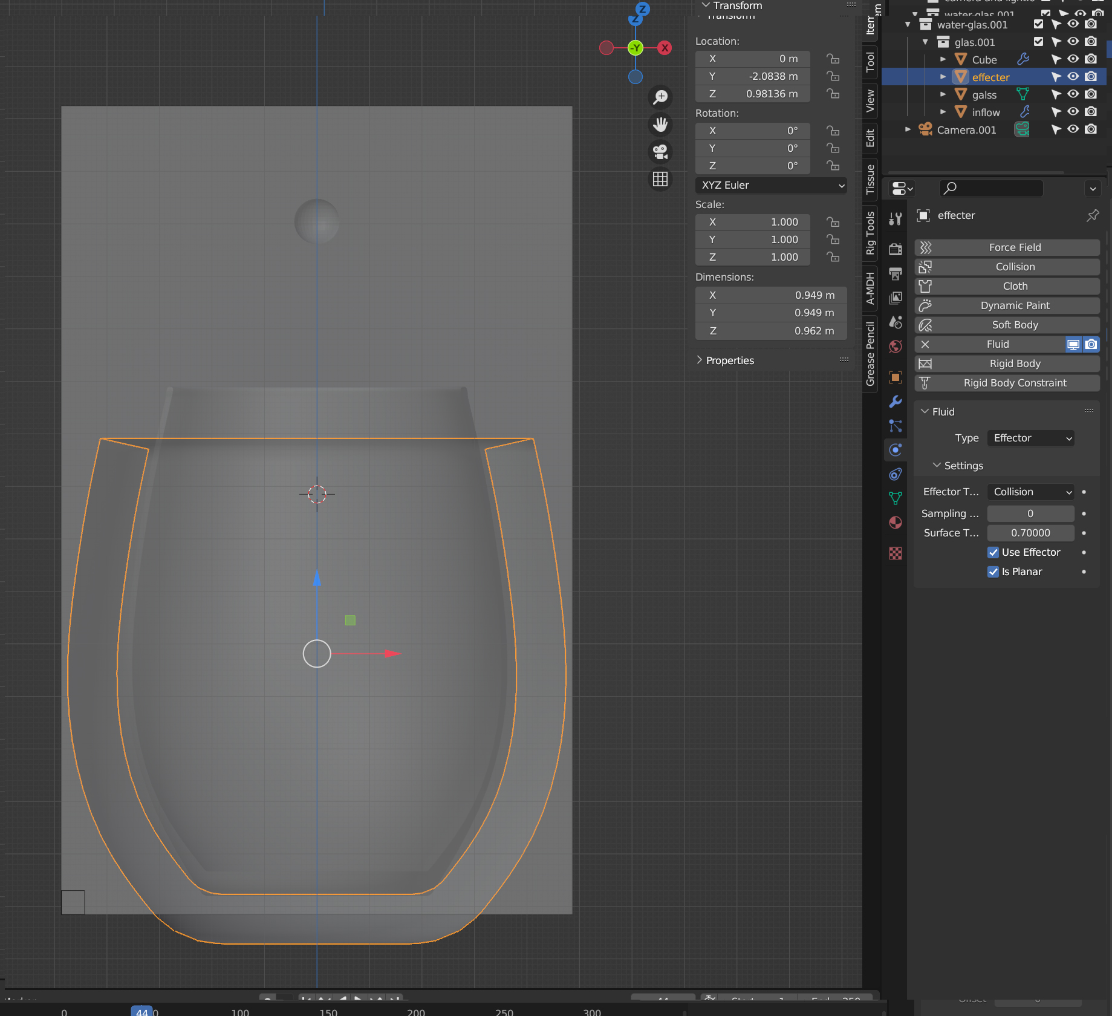Open the Grease Pencil sidebar tab
This screenshot has height=1016, width=1112.
[870, 354]
